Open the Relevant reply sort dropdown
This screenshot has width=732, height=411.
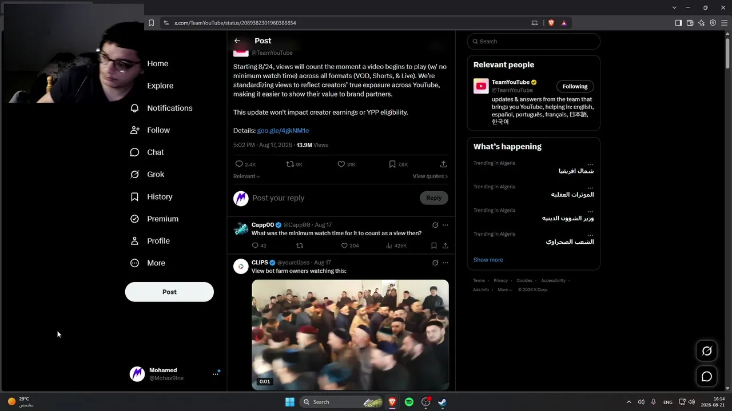pos(246,176)
